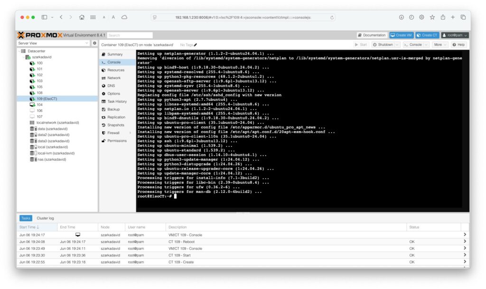This screenshot has height=289, width=486.
Task: Open the Network panel
Action: tap(117, 78)
